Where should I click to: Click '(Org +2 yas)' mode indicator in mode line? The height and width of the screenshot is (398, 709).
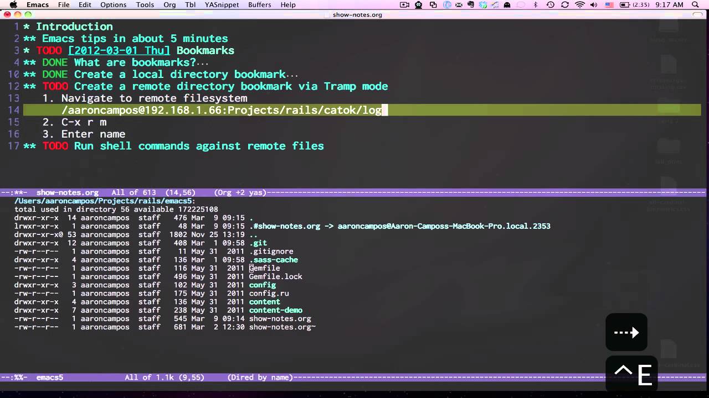[x=240, y=193]
